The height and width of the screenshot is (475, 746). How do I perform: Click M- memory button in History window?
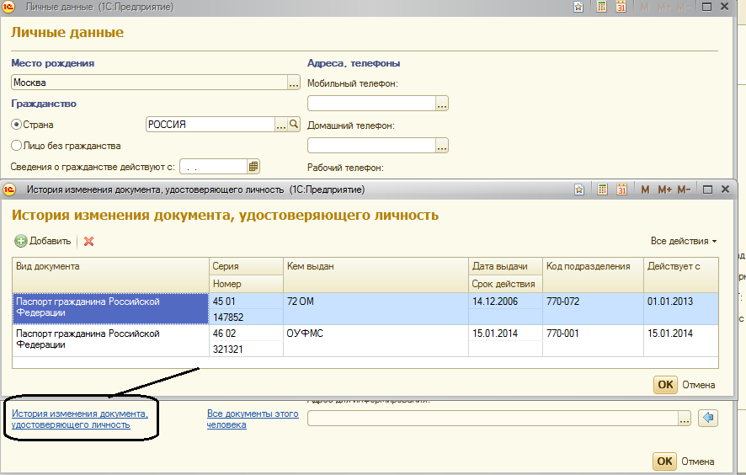coord(684,189)
